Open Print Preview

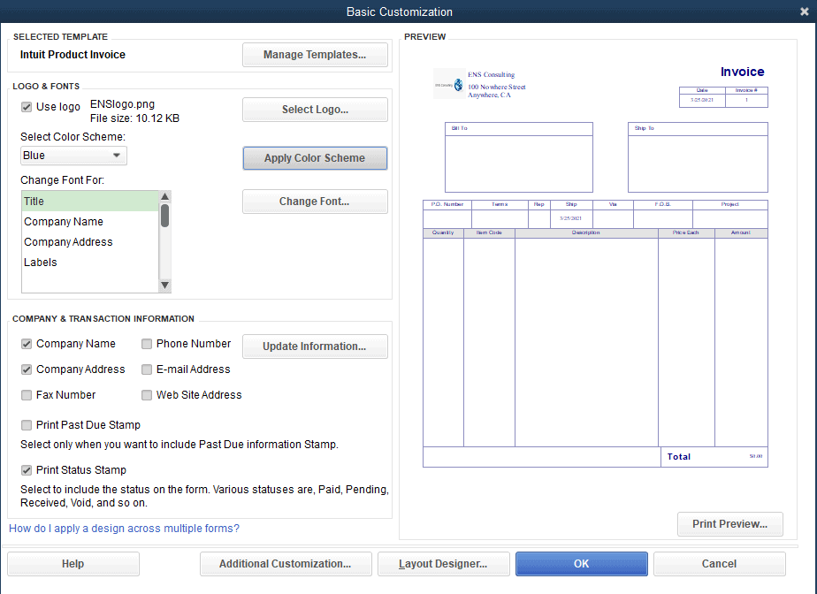pos(729,523)
